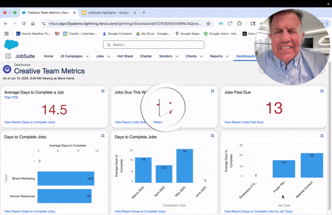
Task: Click the Salesforce search field
Action: [153, 45]
